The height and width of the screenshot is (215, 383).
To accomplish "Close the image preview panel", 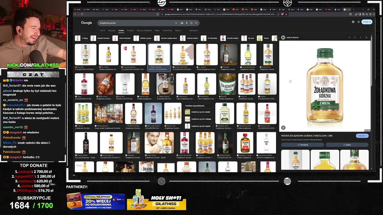I will 366,38.
